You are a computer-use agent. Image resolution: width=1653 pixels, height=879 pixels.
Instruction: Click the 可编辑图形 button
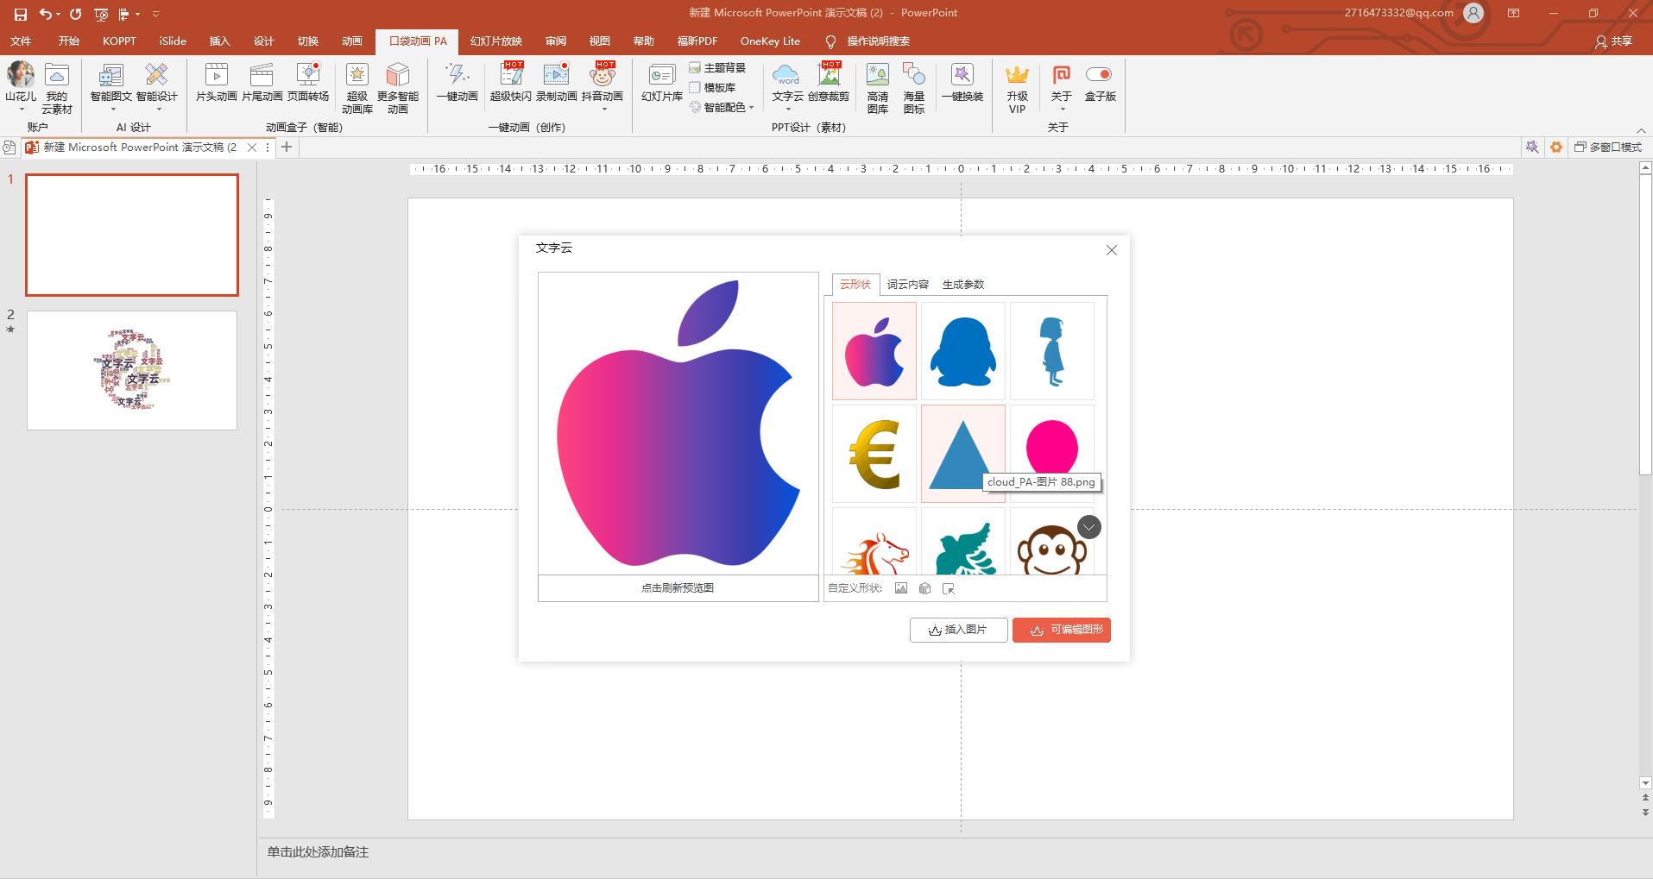pos(1061,630)
